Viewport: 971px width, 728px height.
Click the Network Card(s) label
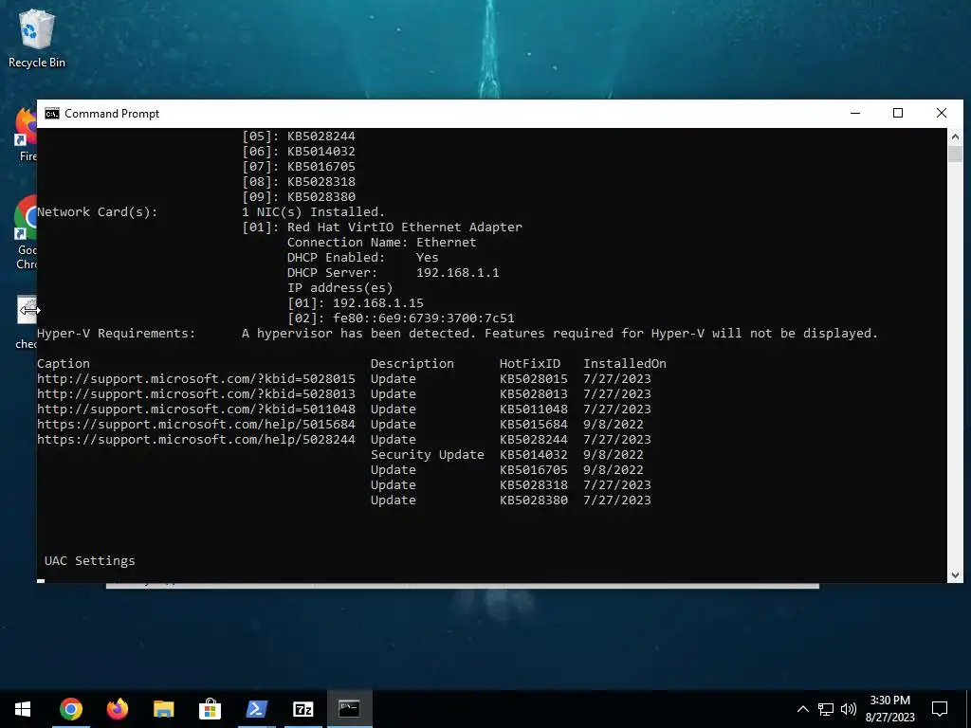98,212
